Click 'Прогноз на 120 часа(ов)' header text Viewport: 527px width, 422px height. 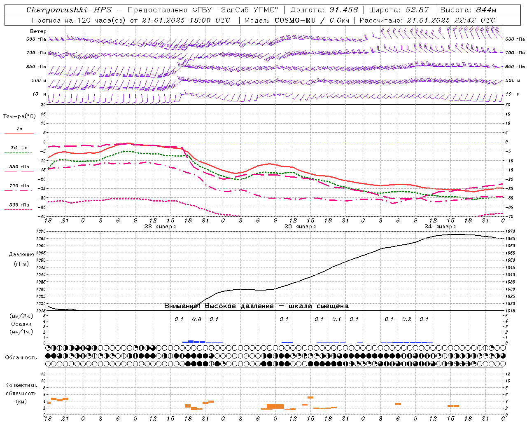click(79, 20)
